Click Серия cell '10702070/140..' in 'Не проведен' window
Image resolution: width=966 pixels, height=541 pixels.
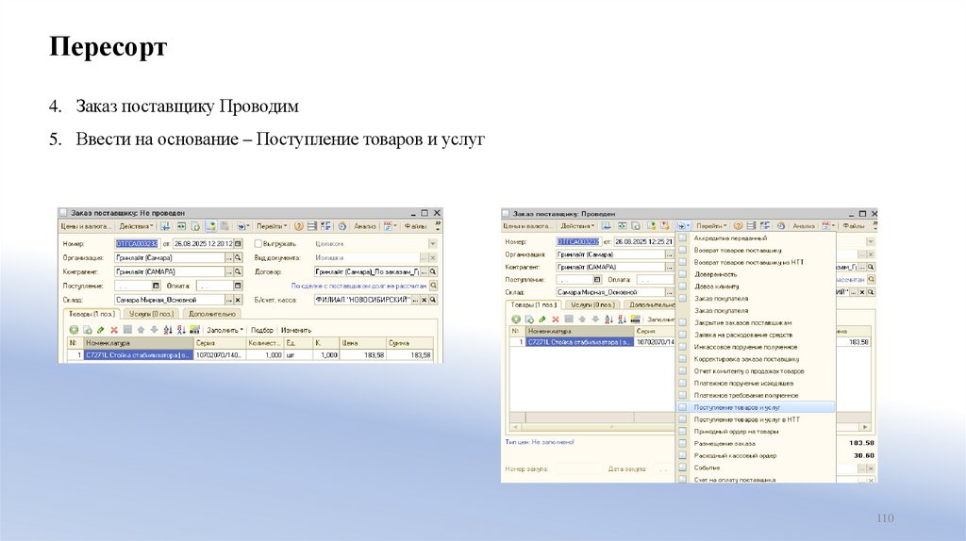(219, 355)
